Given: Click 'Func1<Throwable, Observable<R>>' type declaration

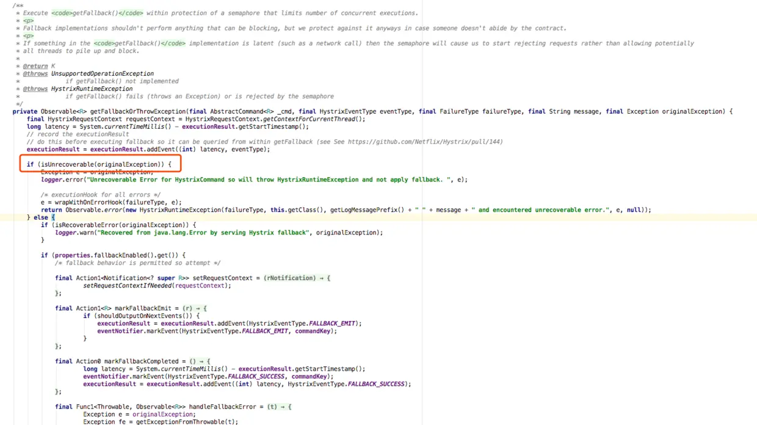Looking at the screenshot, I should [x=131, y=407].
